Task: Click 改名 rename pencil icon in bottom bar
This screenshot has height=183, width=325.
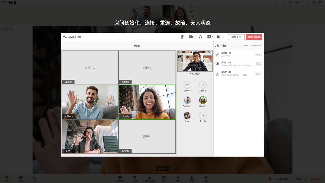Action: pyautogui.click(x=178, y=177)
